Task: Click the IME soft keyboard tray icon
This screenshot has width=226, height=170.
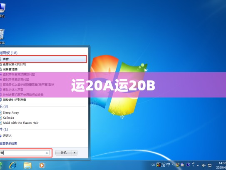Action: tap(182, 165)
